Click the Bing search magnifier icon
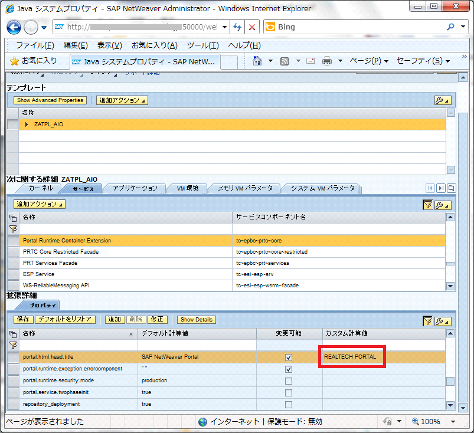The width and height of the screenshot is (474, 433). (x=450, y=27)
